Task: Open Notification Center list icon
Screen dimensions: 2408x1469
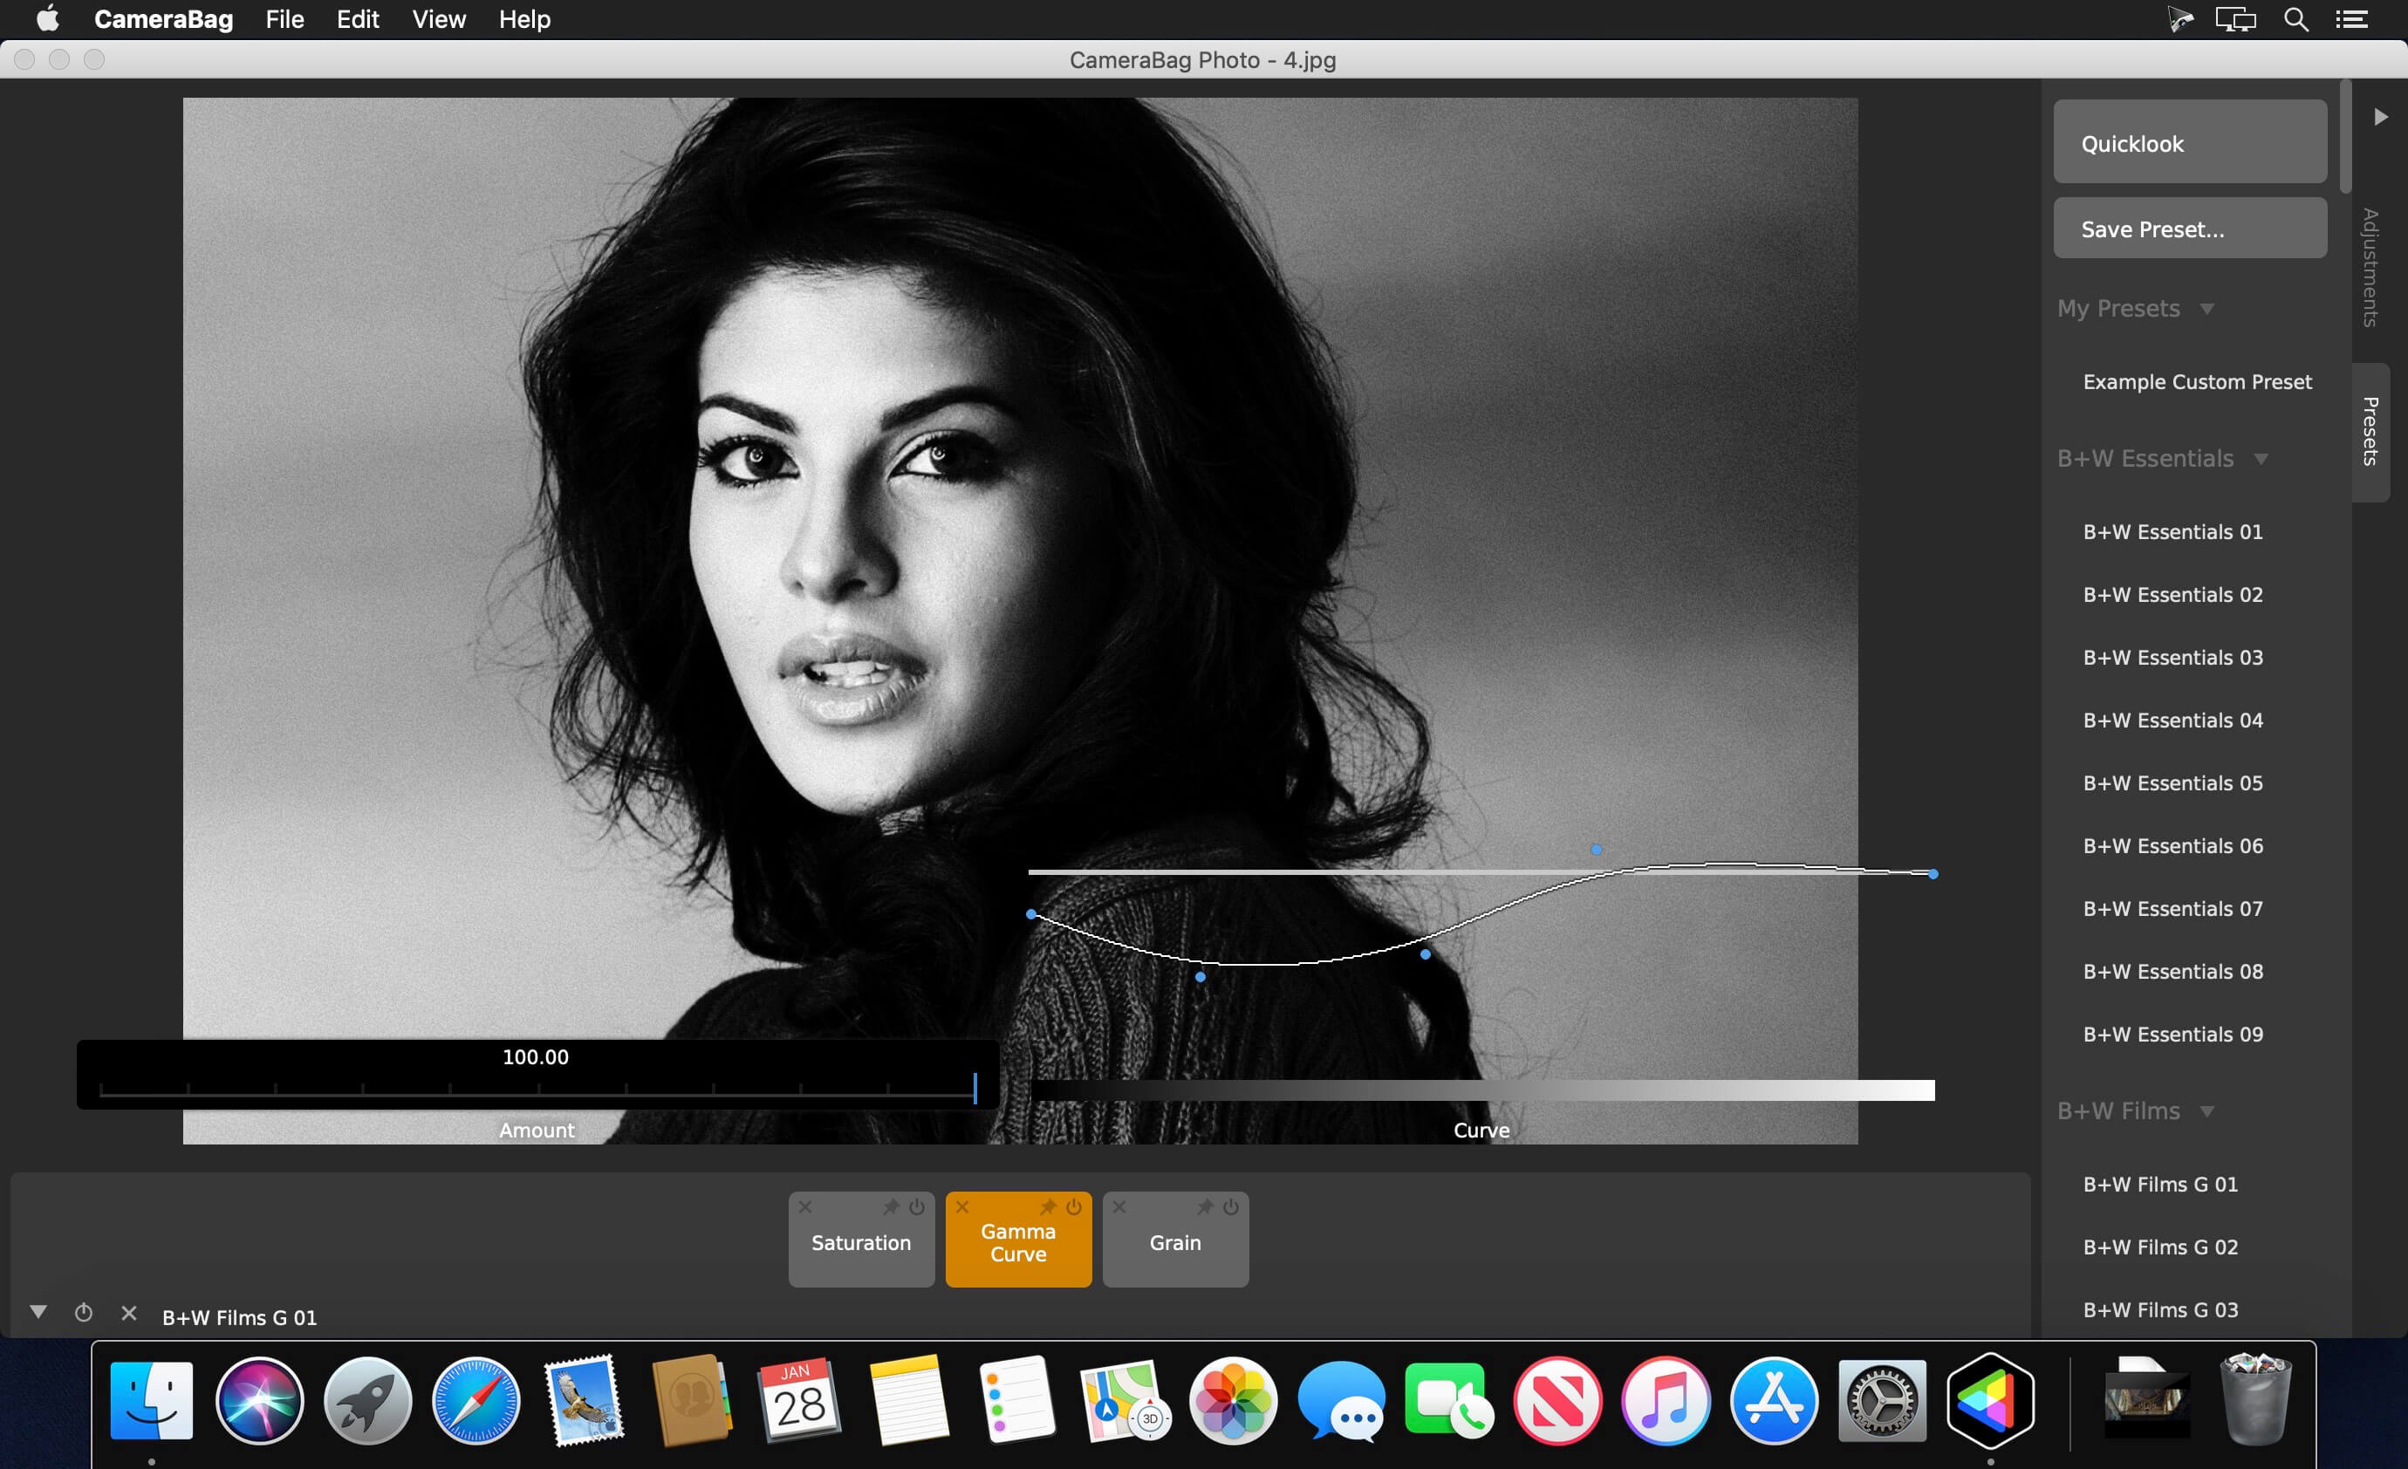Action: click(2351, 19)
